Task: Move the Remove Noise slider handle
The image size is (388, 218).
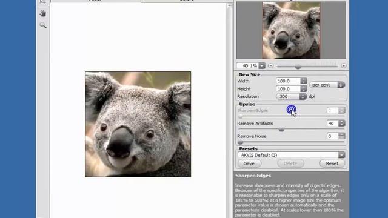Action: click(240, 142)
